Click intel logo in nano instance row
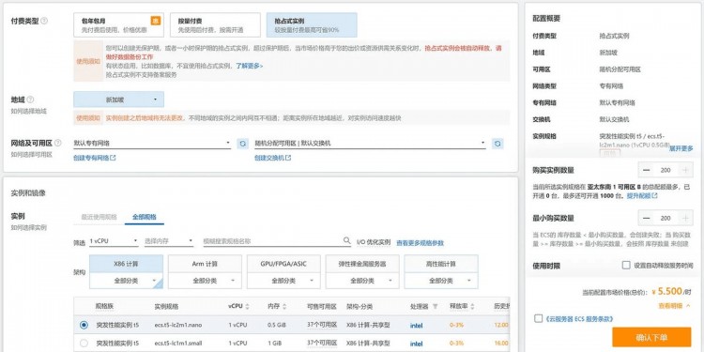Image resolution: width=704 pixels, height=352 pixels. tap(416, 326)
